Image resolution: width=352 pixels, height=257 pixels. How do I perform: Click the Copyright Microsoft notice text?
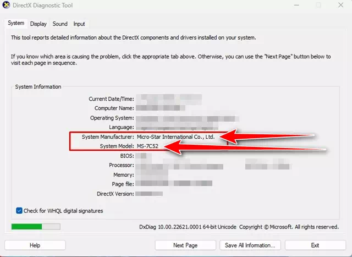289,227
